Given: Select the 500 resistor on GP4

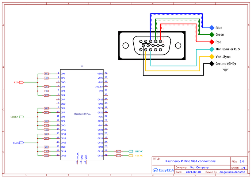Looking at the screenshot, I should 46,95.
